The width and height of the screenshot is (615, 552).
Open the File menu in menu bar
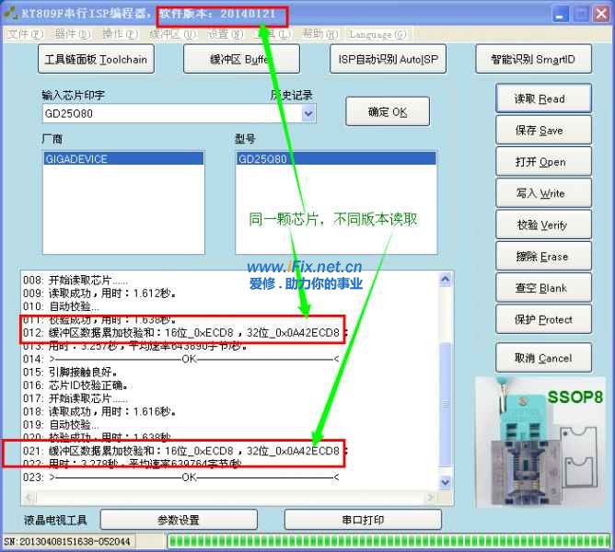[25, 34]
